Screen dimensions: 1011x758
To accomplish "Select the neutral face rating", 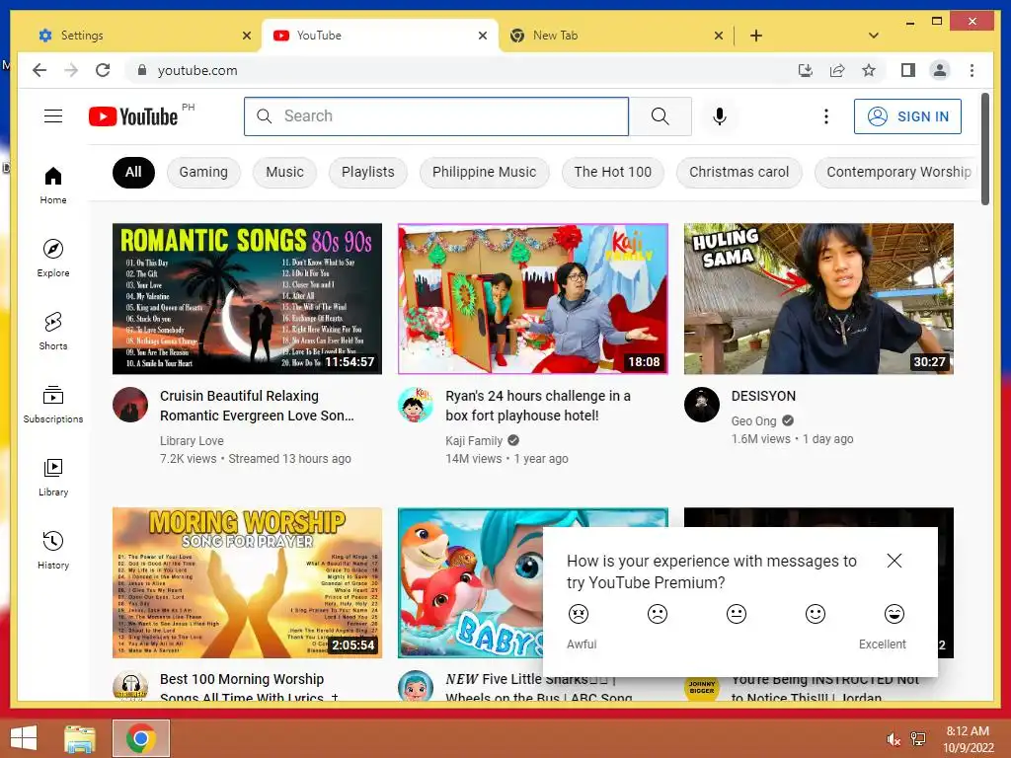I will coord(737,614).
